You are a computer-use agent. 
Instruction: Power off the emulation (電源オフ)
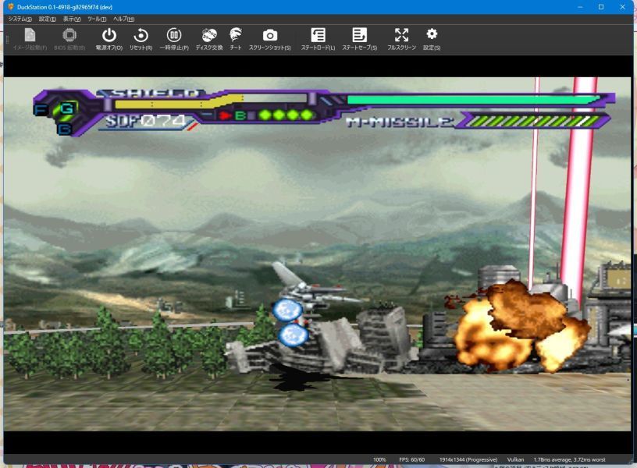pyautogui.click(x=109, y=39)
